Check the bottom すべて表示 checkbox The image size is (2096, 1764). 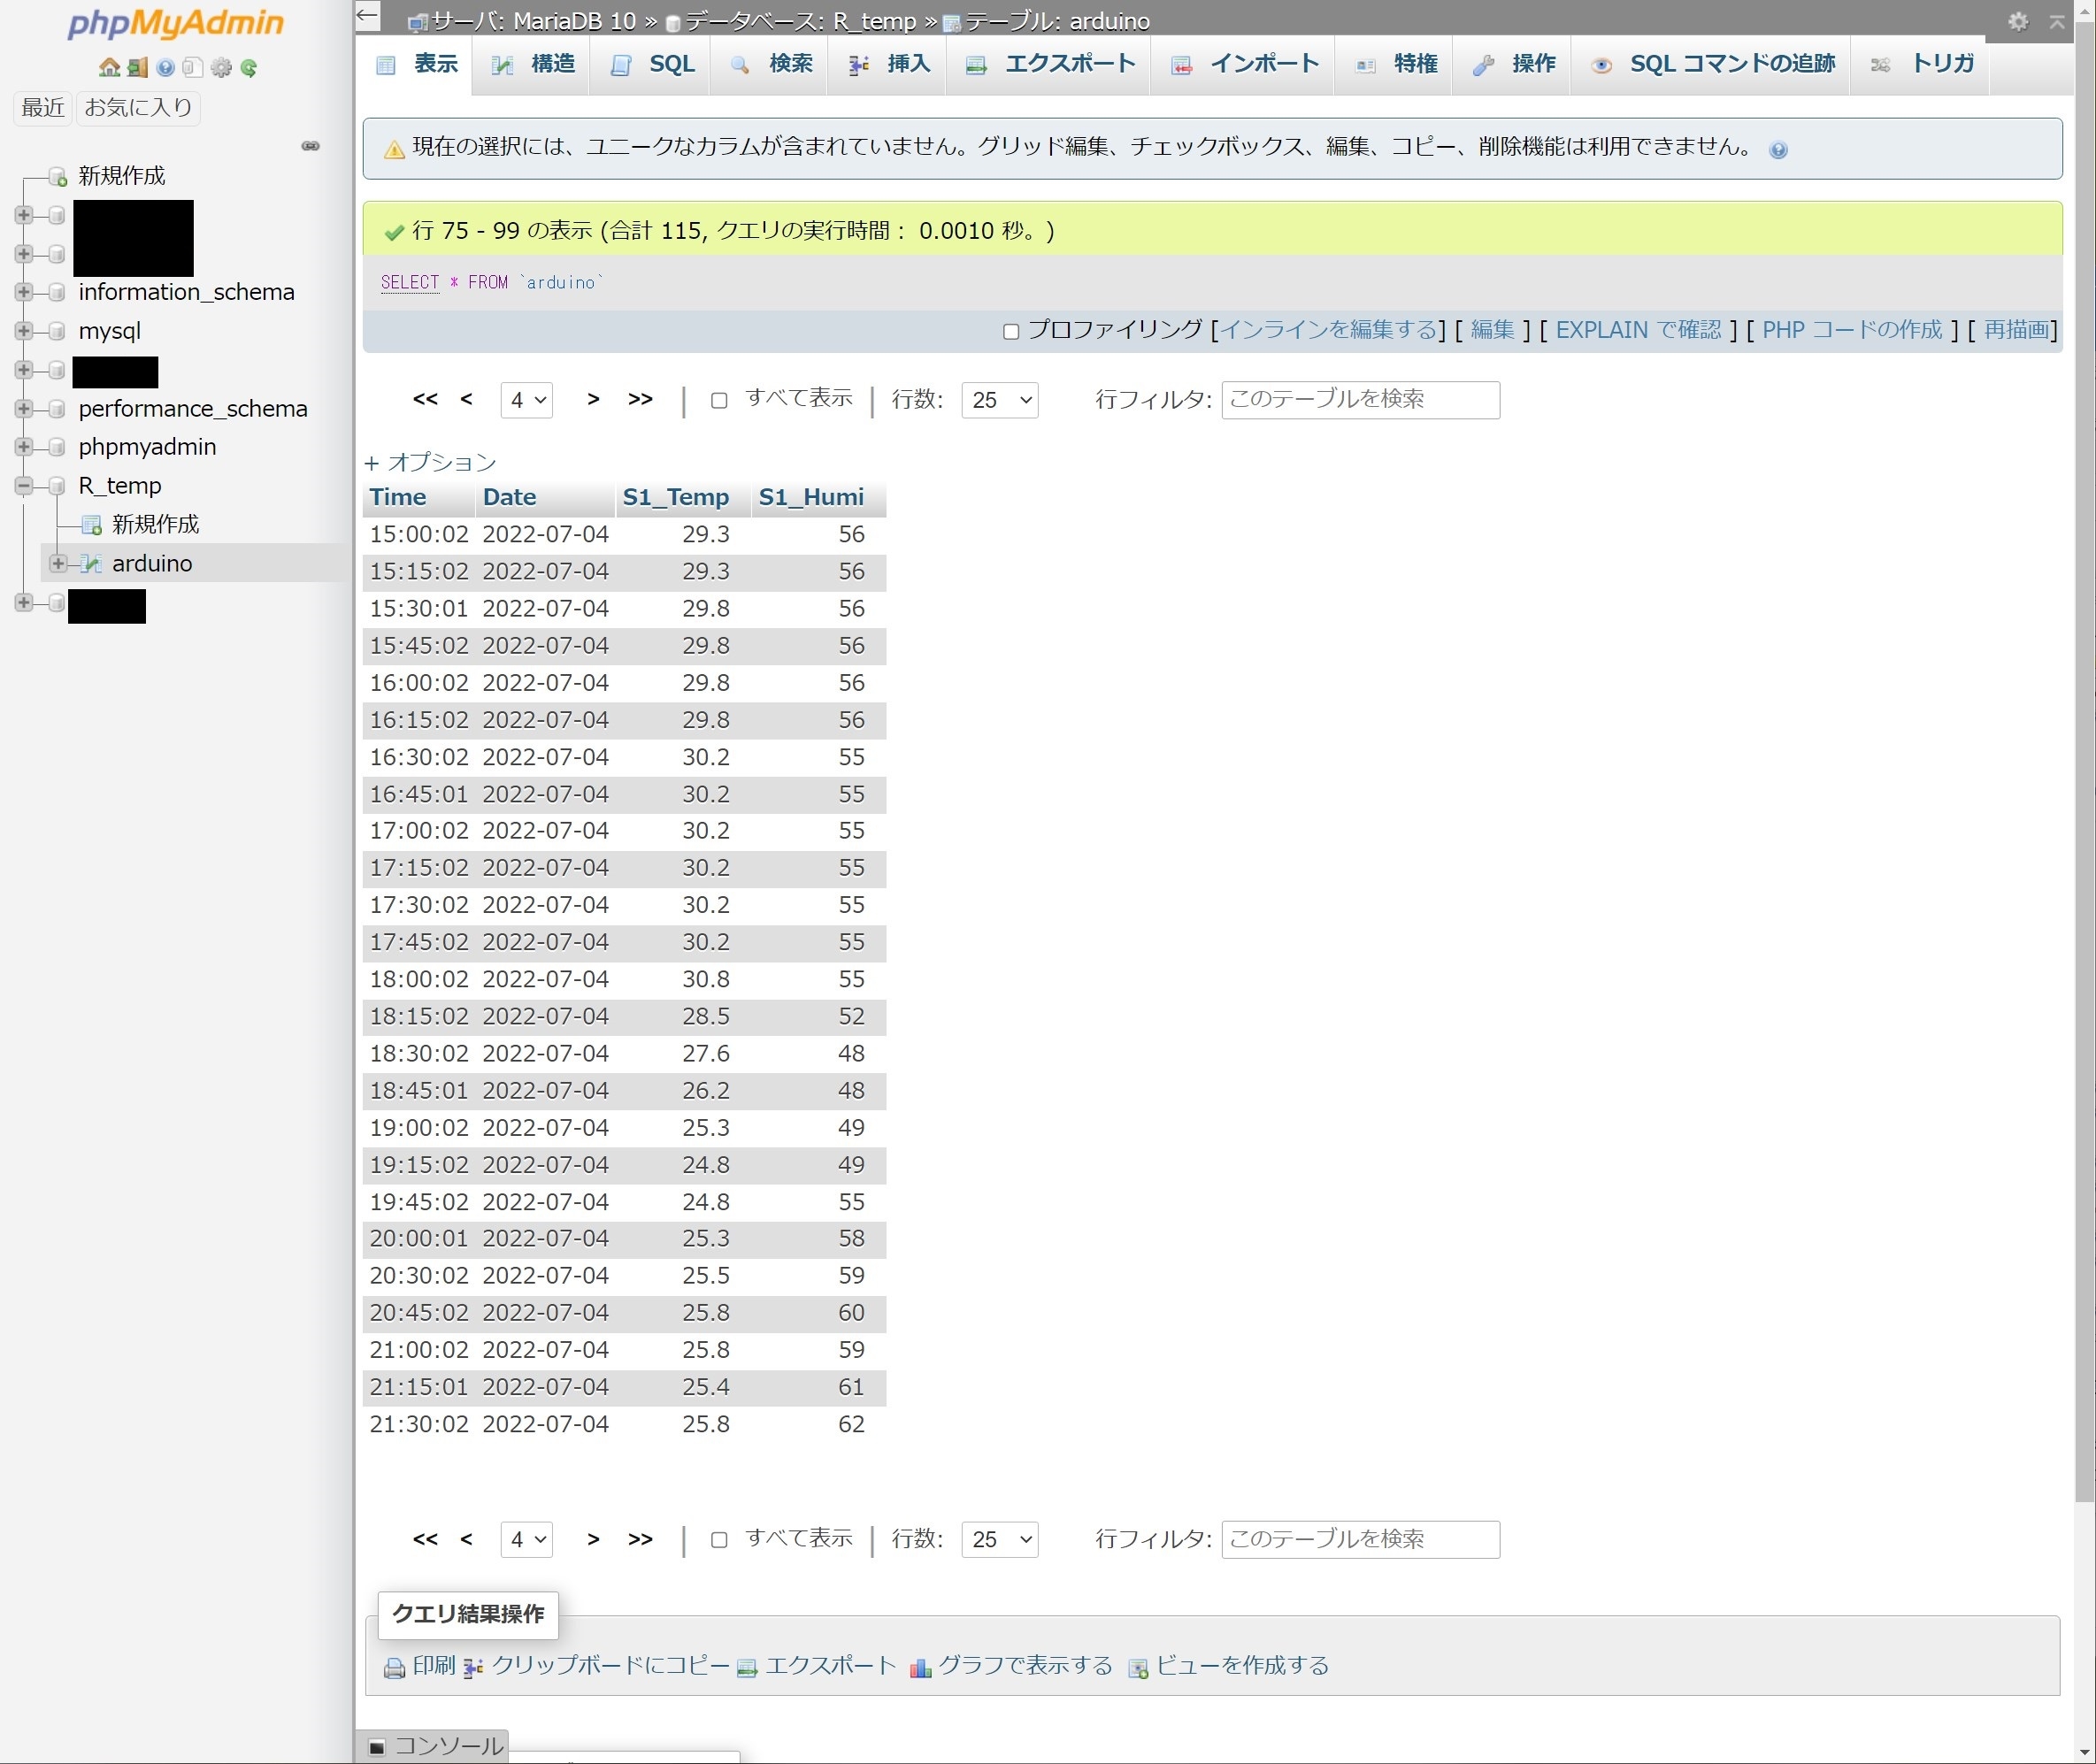click(x=719, y=1540)
